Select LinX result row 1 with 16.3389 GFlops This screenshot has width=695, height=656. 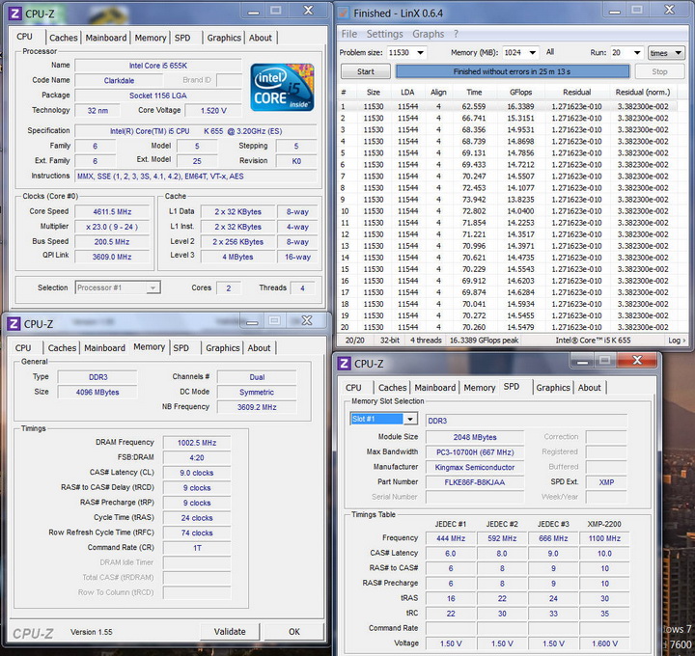(508, 107)
